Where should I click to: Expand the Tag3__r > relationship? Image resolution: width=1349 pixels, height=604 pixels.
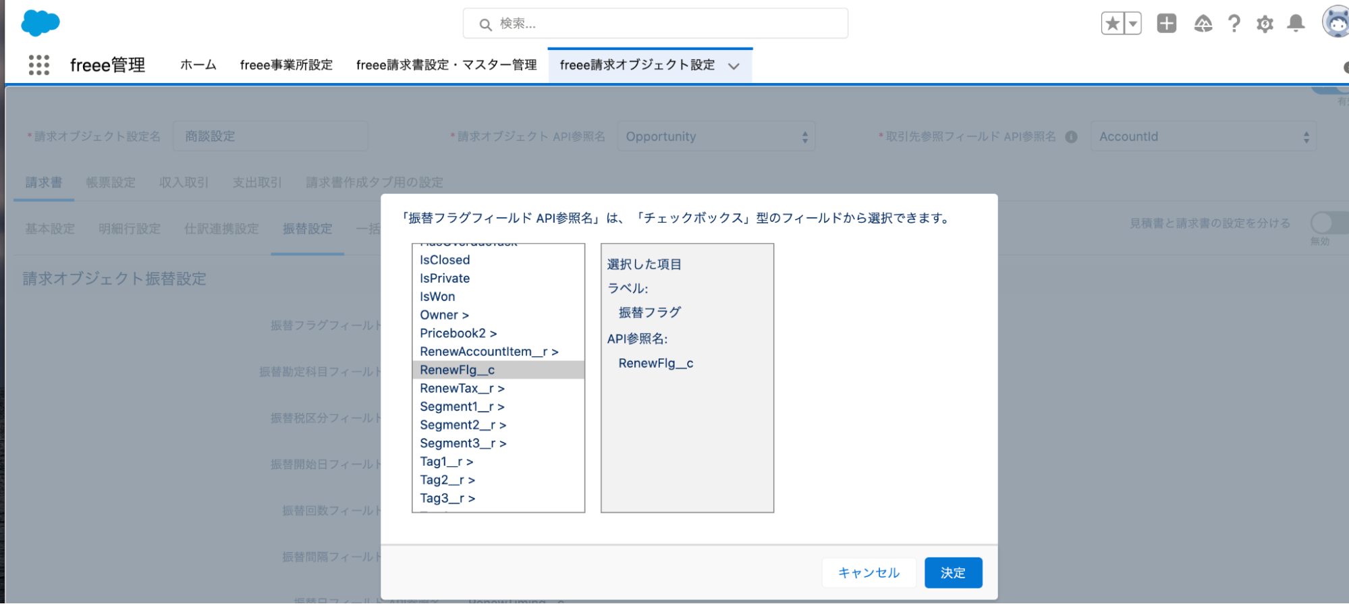click(498, 498)
